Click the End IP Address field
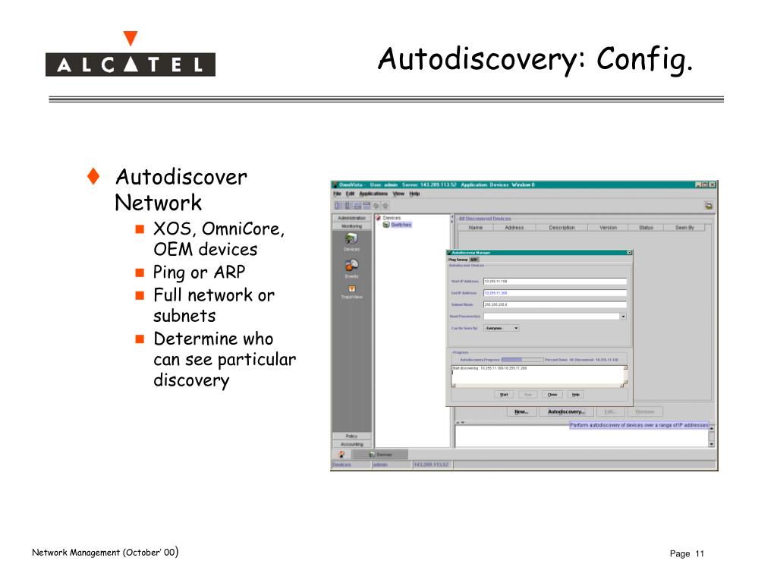The width and height of the screenshot is (777, 583). coord(555,293)
